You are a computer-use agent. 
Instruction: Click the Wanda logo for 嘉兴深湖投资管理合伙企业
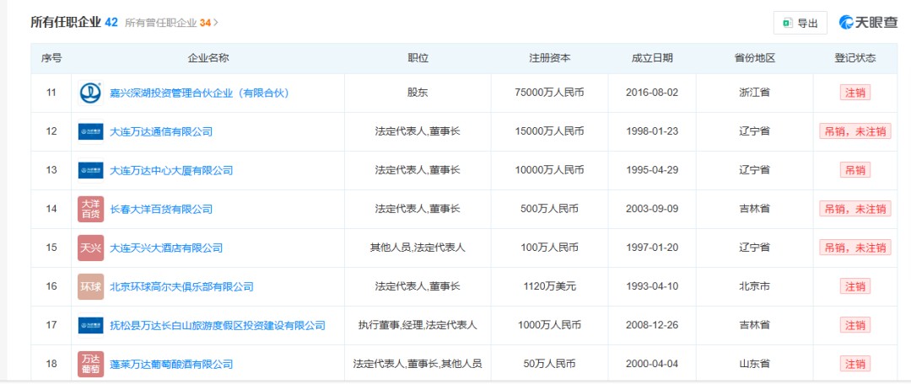(90, 93)
